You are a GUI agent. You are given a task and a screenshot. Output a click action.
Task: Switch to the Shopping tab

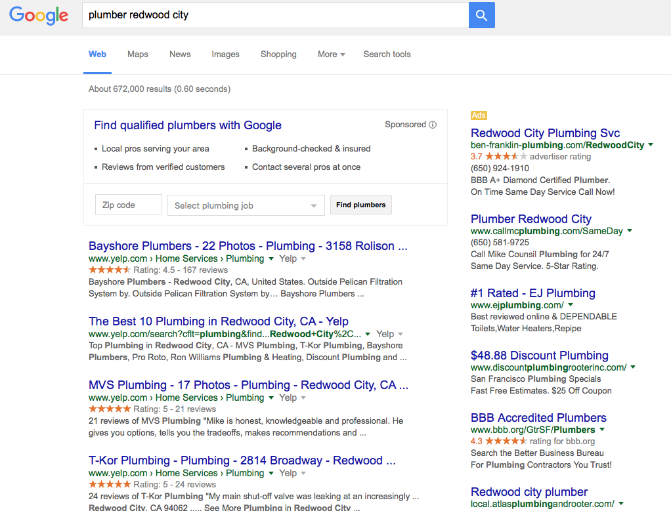point(278,54)
